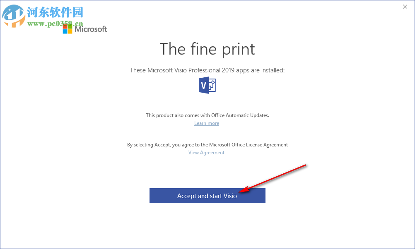This screenshot has height=249, width=415.
Task: Click the red square of the Microsoft logo
Action: (x=65, y=26)
